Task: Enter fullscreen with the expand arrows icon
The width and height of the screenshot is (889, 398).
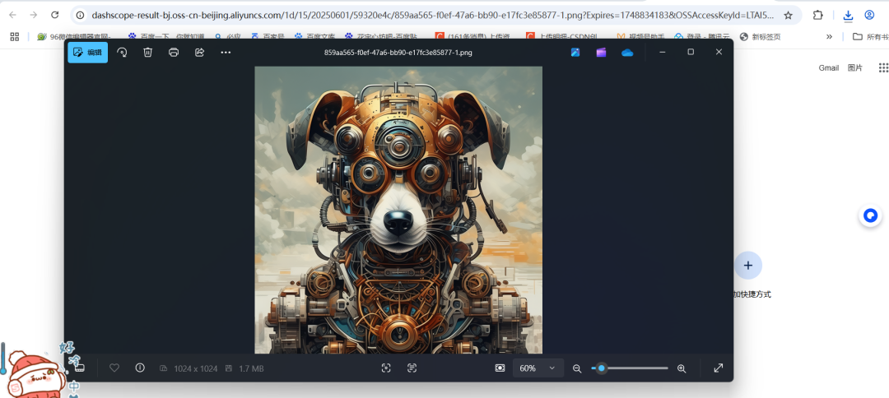Action: point(719,368)
